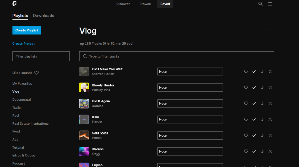Screen dimensions: 299x167
Task: Open the Documental playlist
Action: [x=22, y=99]
